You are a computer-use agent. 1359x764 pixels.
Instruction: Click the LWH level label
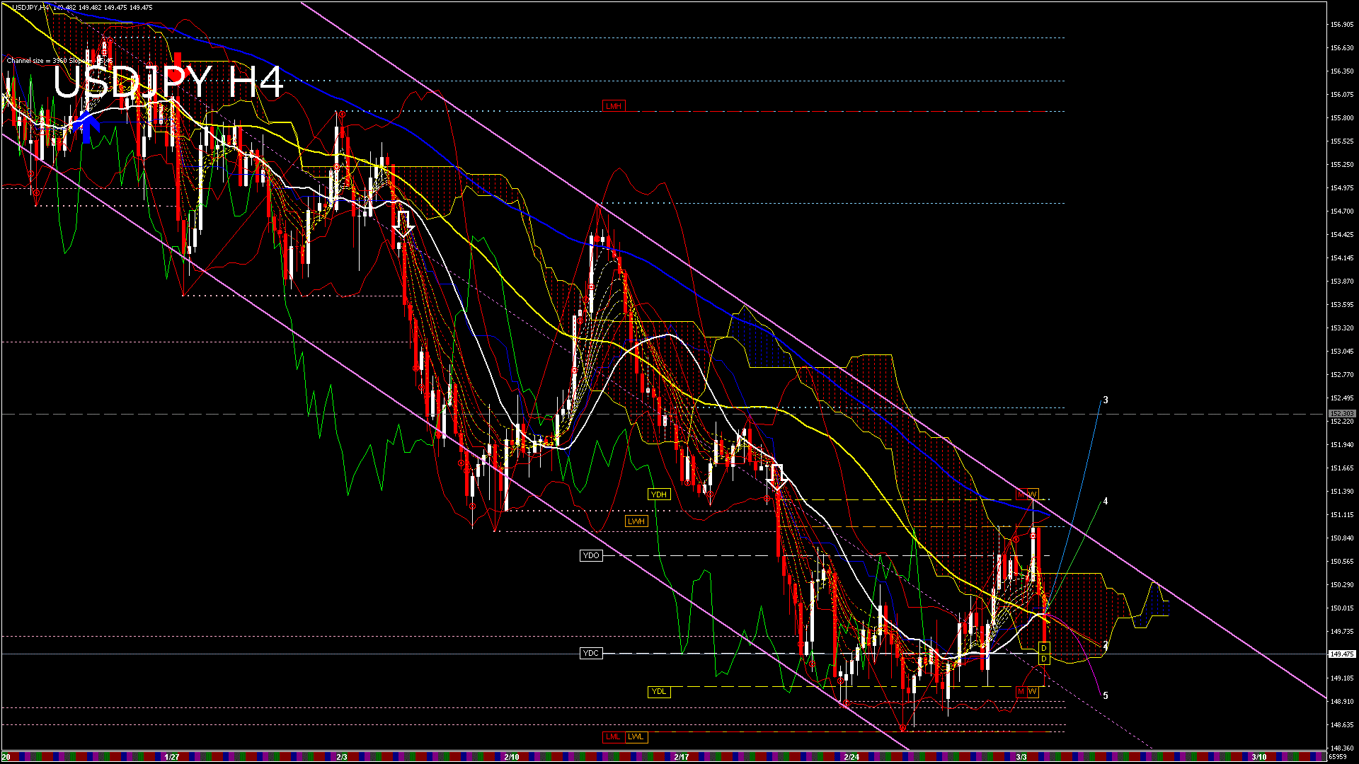636,521
